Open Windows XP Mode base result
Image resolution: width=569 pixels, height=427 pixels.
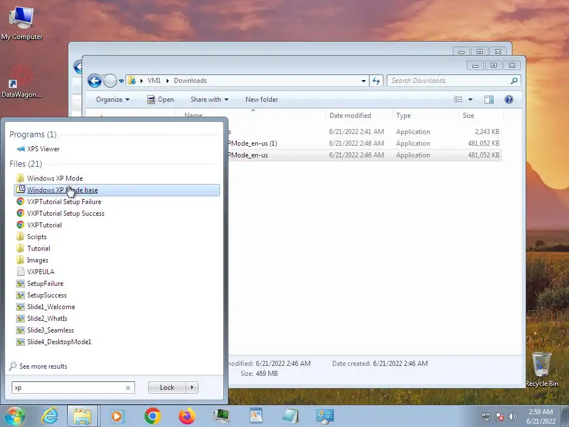pyautogui.click(x=117, y=190)
